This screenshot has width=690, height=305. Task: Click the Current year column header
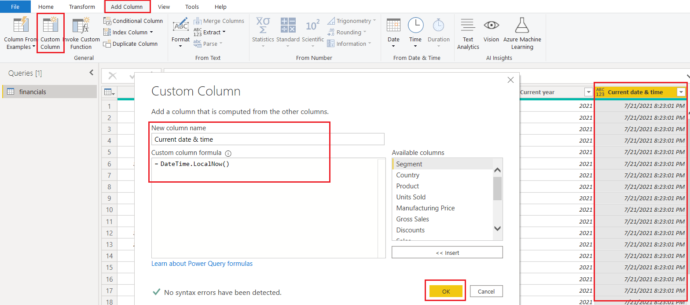[x=537, y=92]
